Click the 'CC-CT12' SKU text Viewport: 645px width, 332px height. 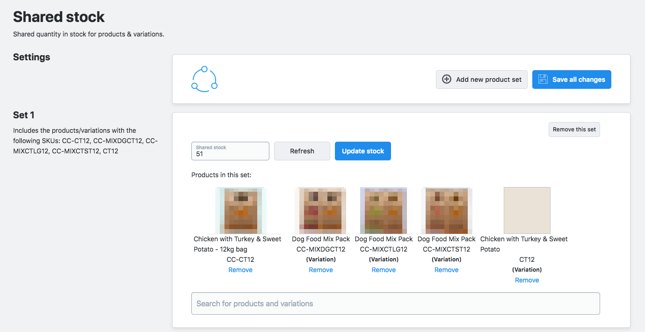coord(240,260)
